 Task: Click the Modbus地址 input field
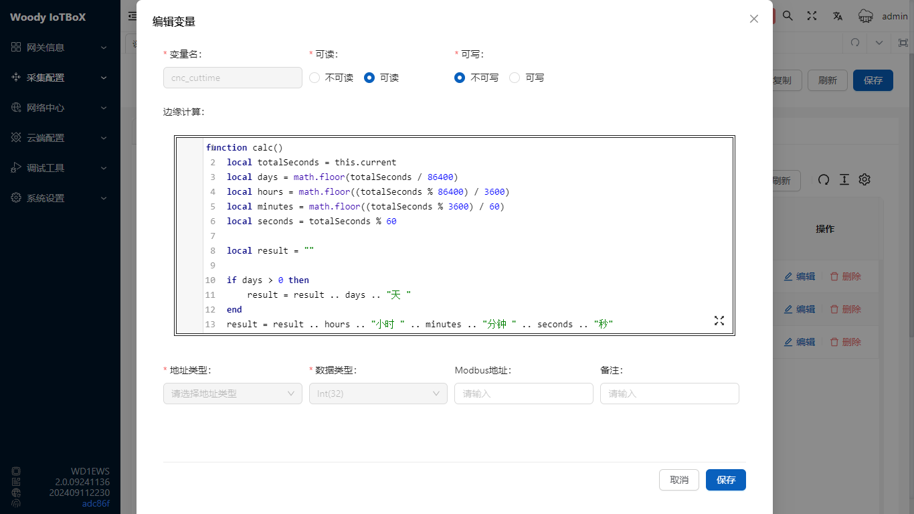tap(523, 394)
